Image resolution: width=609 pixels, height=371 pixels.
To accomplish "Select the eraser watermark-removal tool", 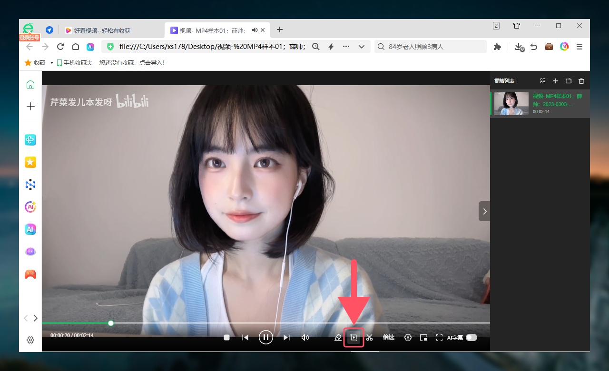I will point(338,337).
